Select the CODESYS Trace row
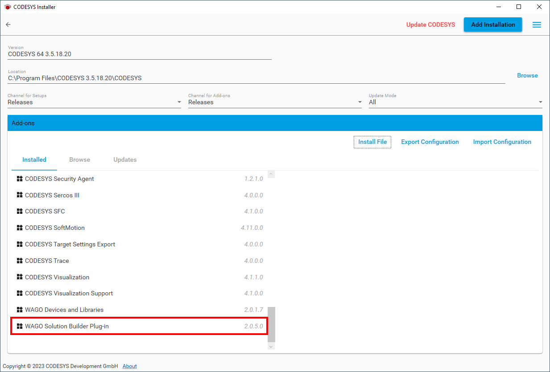Image resolution: width=550 pixels, height=372 pixels. coord(139,261)
